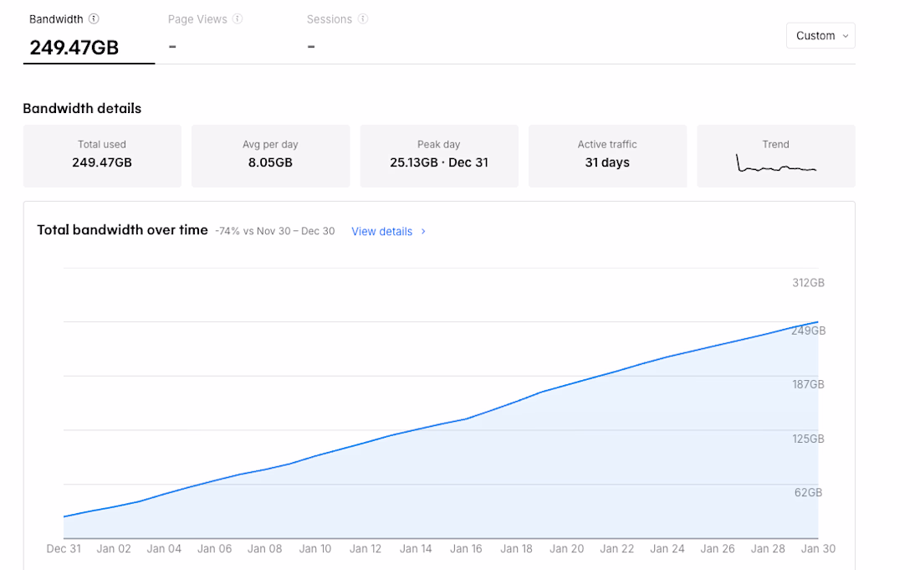Image resolution: width=920 pixels, height=570 pixels.
Task: Click the Custom dropdown chevron arrow
Action: pyautogui.click(x=846, y=36)
